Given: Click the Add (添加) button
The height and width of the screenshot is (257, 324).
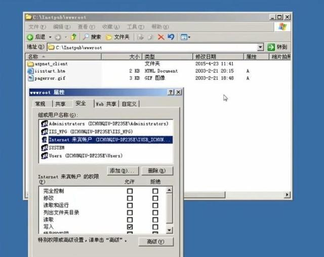Looking at the screenshot, I should point(123,171).
